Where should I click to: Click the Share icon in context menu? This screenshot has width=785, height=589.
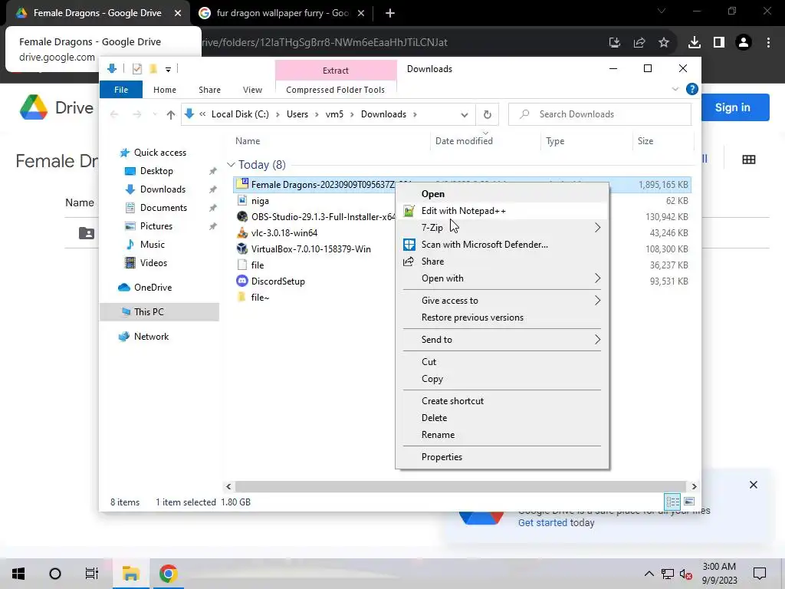coord(409,262)
